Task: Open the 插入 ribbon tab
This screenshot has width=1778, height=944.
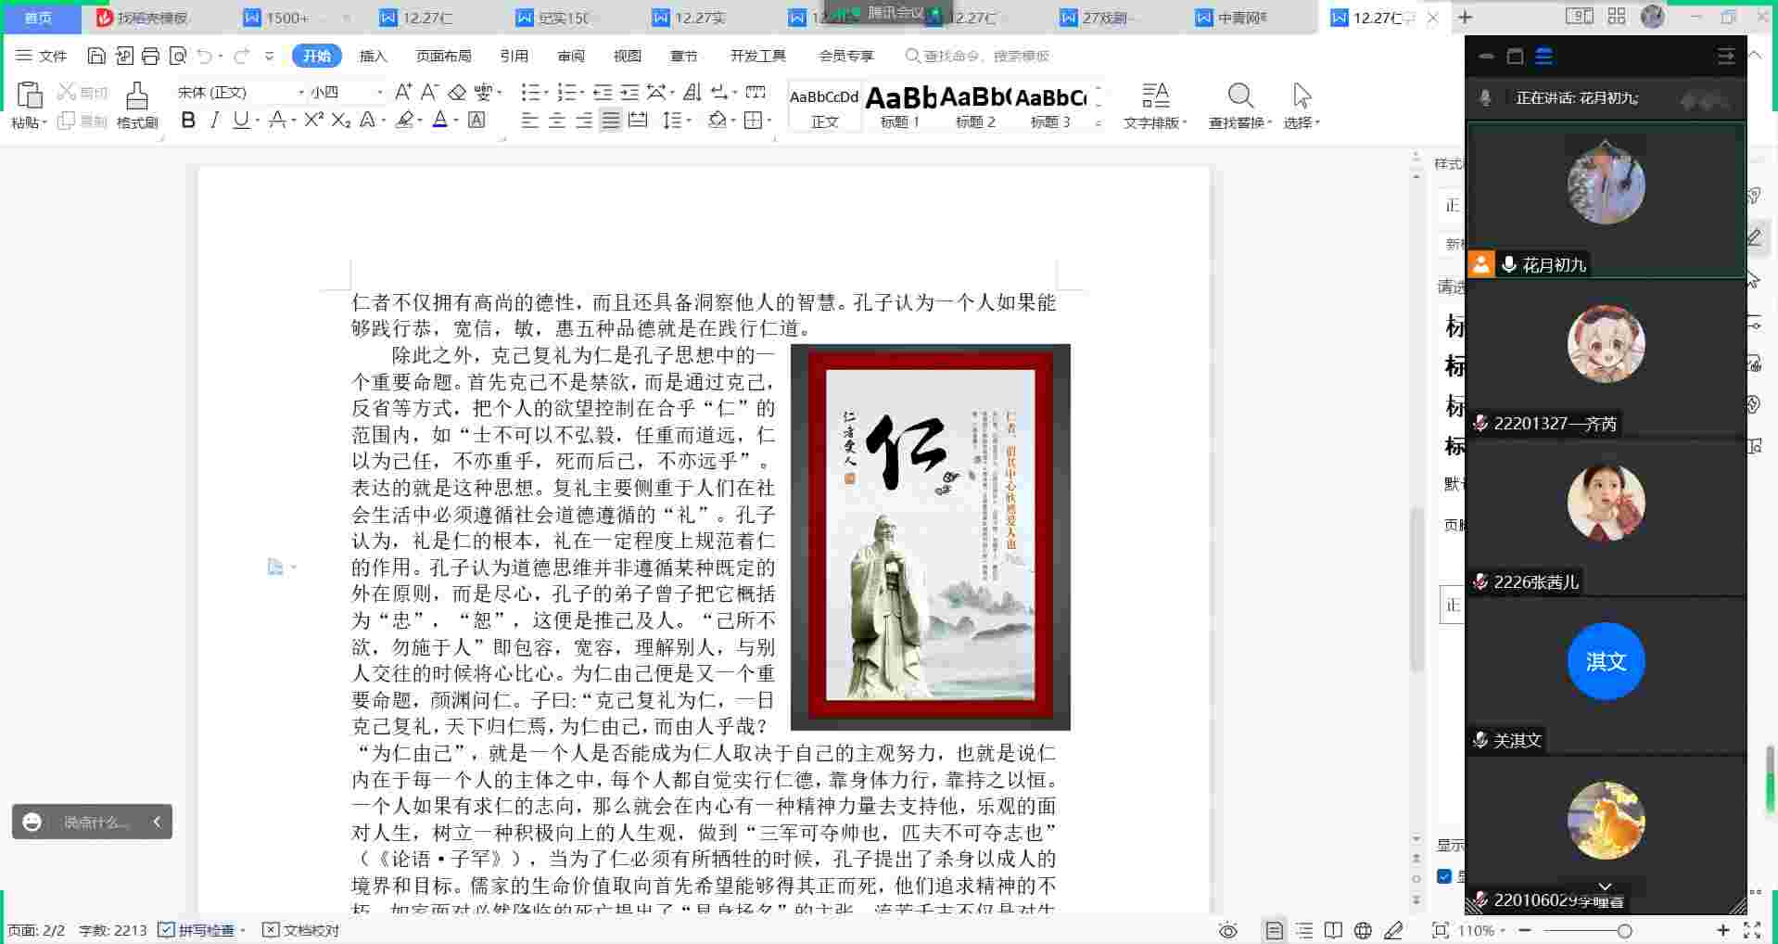Action: (373, 56)
